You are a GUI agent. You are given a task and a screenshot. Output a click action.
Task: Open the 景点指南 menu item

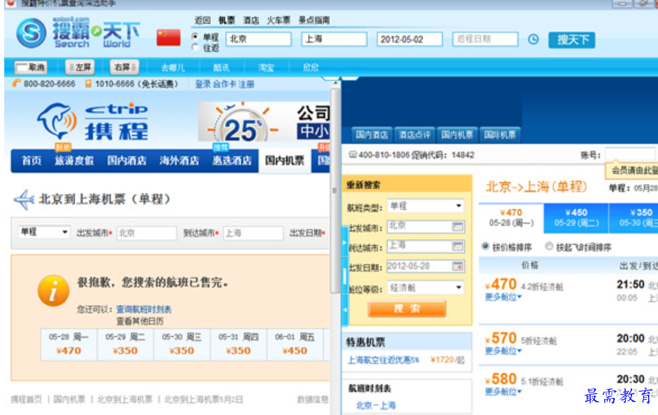coord(314,20)
